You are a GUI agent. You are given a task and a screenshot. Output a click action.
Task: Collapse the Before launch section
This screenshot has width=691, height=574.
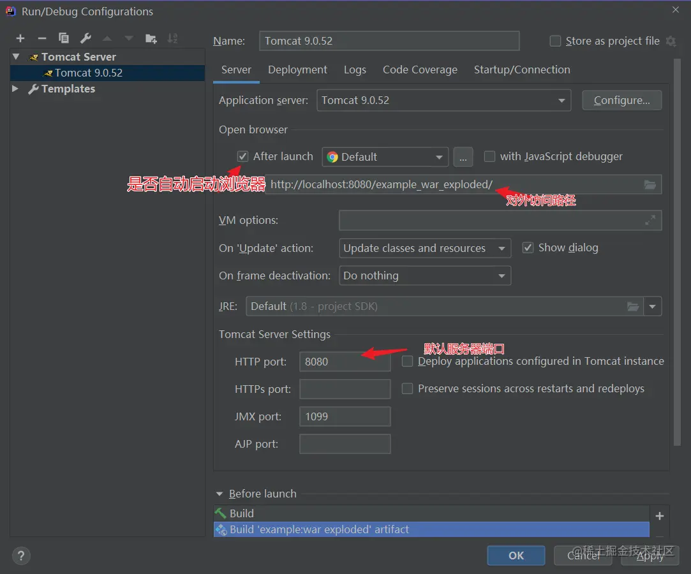click(x=219, y=494)
